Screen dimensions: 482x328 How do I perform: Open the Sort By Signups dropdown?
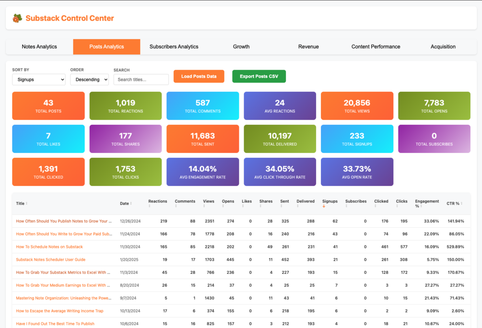(x=39, y=80)
